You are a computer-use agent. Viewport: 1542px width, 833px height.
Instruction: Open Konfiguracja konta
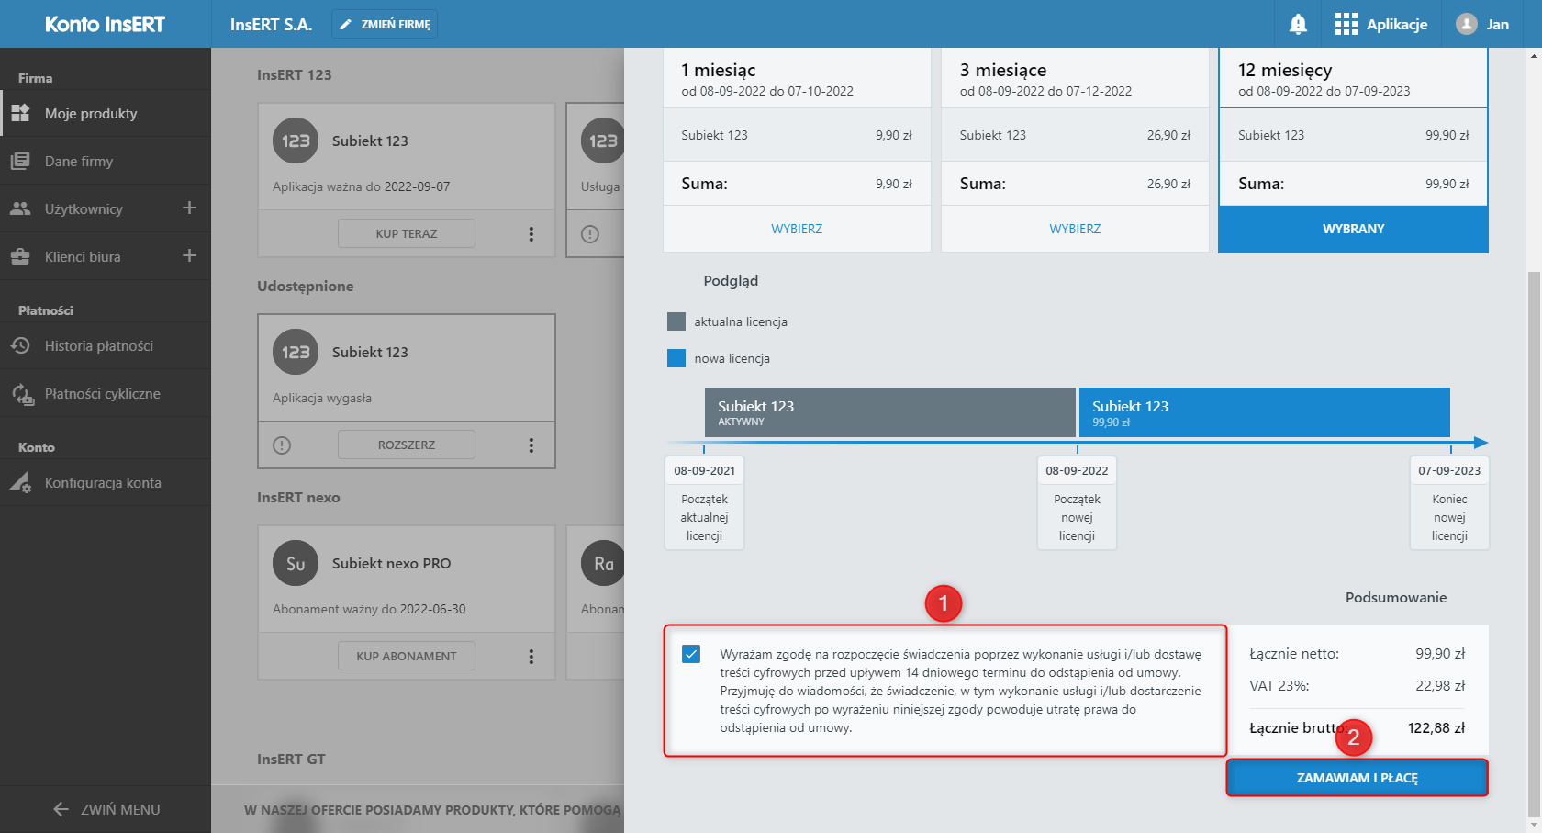[x=106, y=482]
